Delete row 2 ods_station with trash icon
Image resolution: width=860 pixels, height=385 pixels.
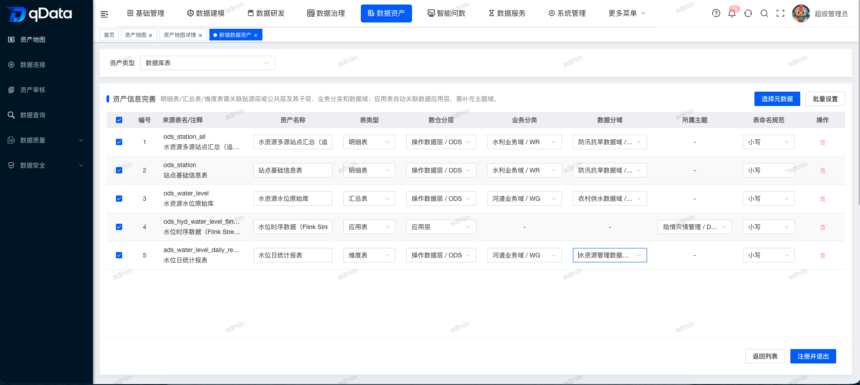[823, 171]
